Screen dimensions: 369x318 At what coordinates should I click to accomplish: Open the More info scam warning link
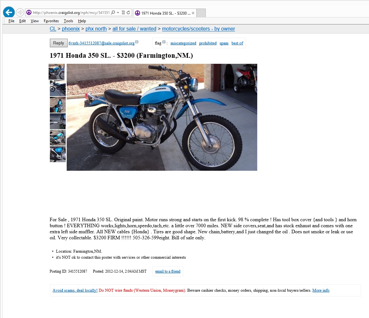point(321,290)
